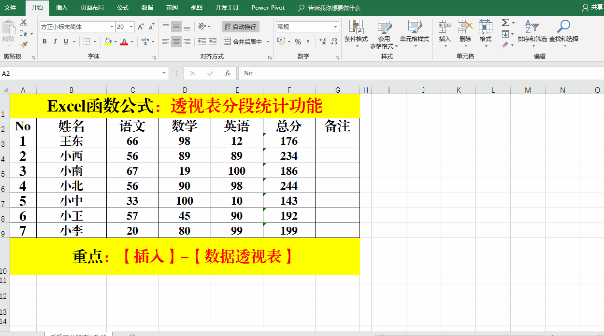Click the red font color A
The height and width of the screenshot is (336, 604).
pos(124,42)
